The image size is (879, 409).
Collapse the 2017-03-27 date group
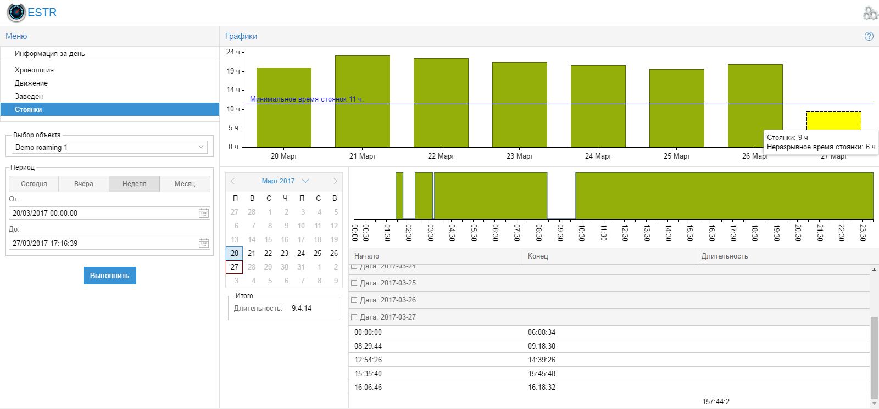pyautogui.click(x=354, y=317)
